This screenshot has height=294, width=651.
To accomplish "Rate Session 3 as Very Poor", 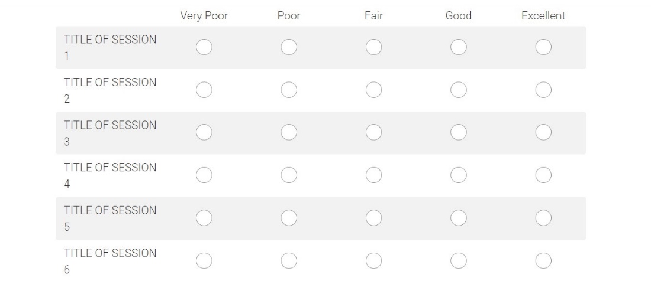I will (x=204, y=133).
